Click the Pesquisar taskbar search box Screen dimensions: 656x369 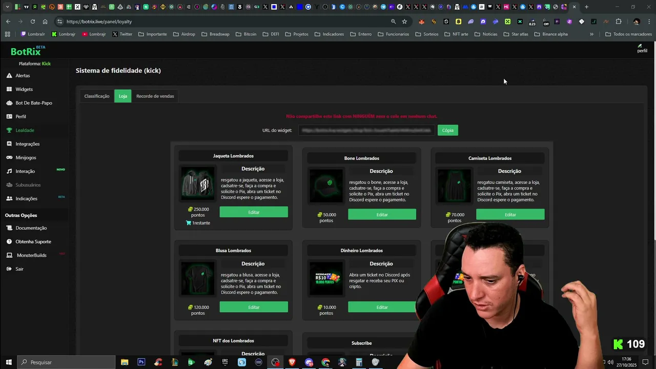(x=66, y=362)
